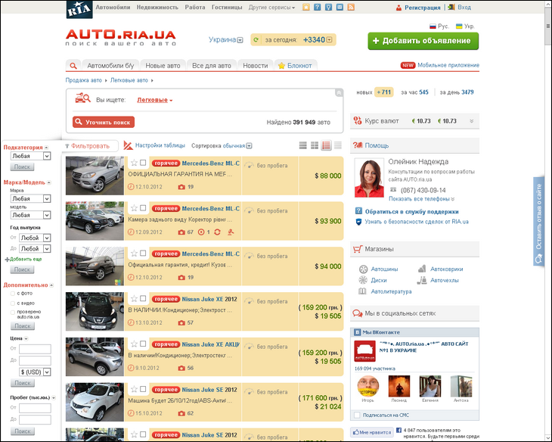Open 'Регистрация' link
Viewport: 552px width, 442px height.
tap(423, 8)
